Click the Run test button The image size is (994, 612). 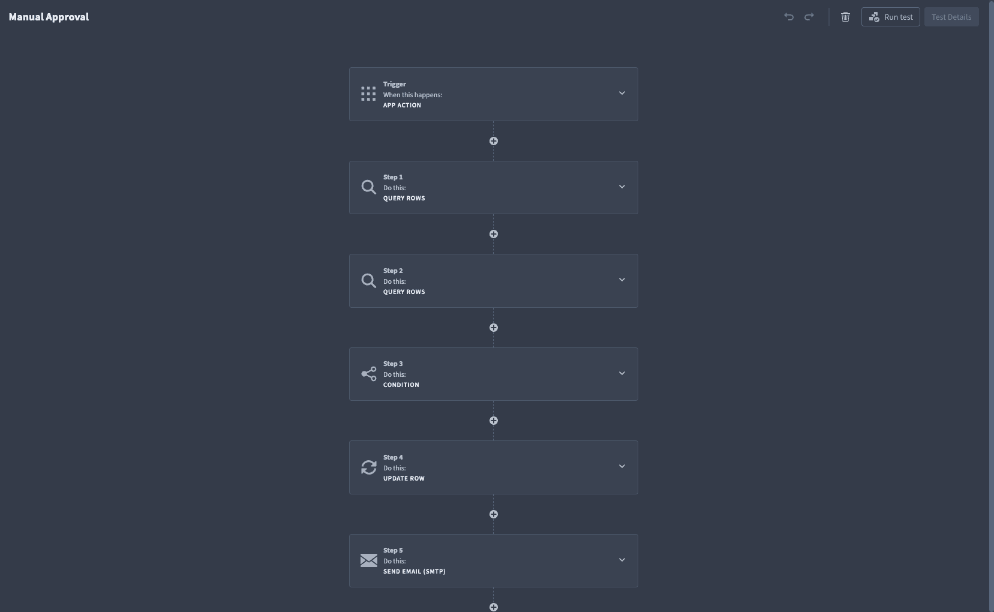[x=891, y=17]
